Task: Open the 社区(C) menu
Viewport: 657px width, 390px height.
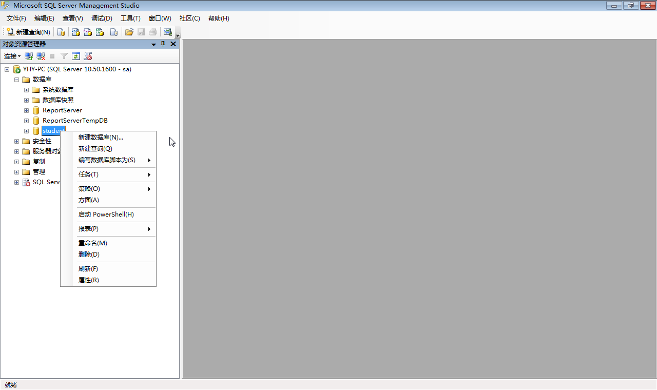Action: click(190, 18)
